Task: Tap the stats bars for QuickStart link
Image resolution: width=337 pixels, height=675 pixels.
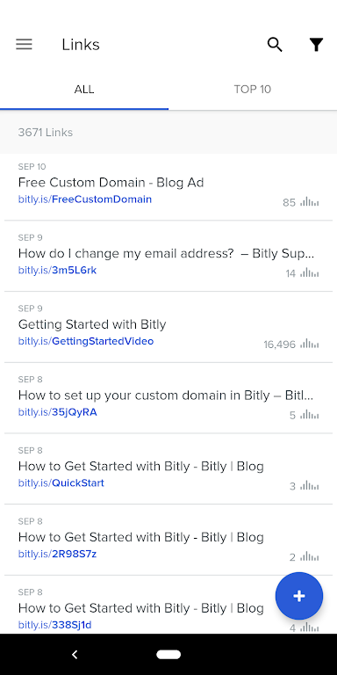Action: [x=310, y=486]
